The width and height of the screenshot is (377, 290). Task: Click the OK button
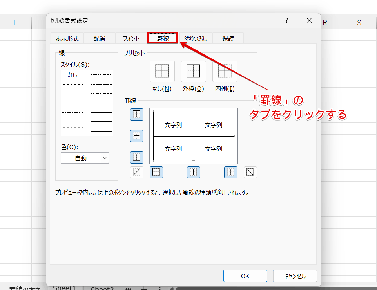tap(245, 276)
